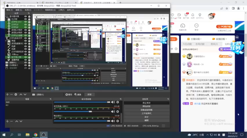Open Windows system tray overflow chevron
This screenshot has height=138, width=247.
click(207, 135)
